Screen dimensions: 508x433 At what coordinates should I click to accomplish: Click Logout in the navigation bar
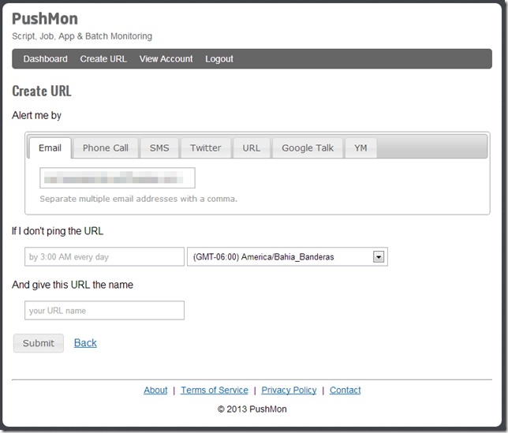(x=219, y=59)
